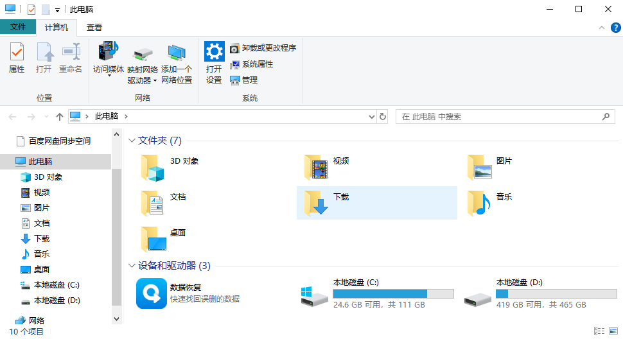Click 系统属性 in the ribbon
Screen dimensions: 623x339
[x=252, y=64]
